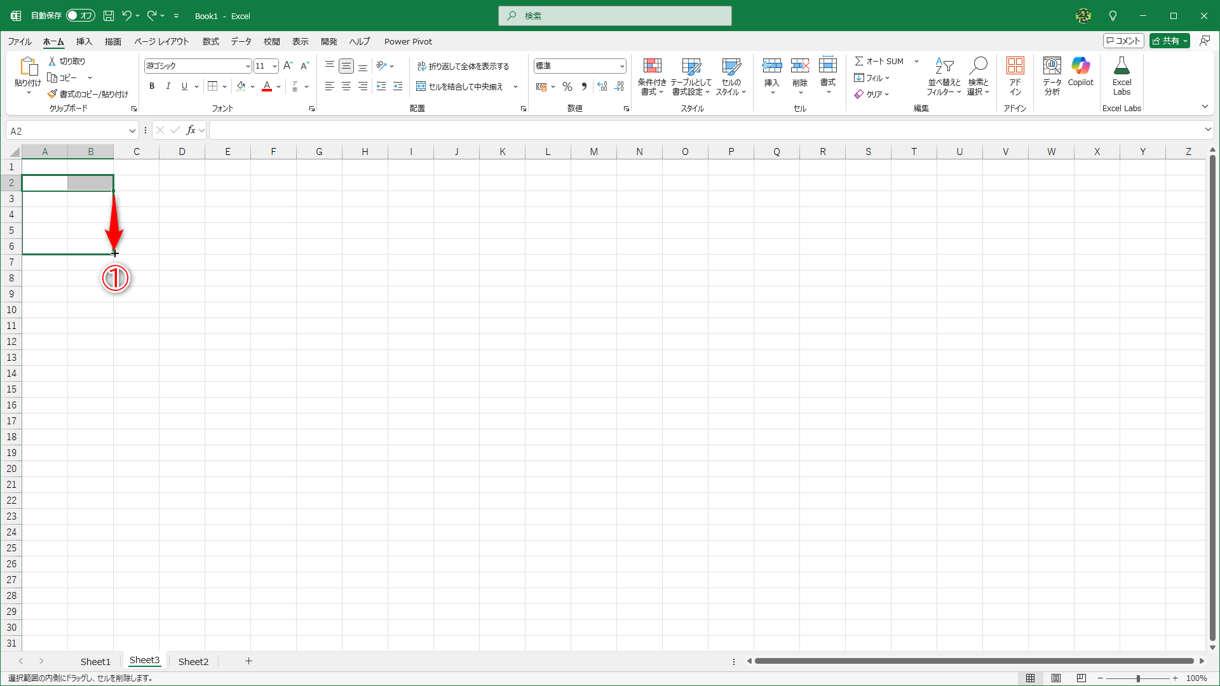Click the Data Analysis icon
The image size is (1220, 686).
click(1052, 66)
